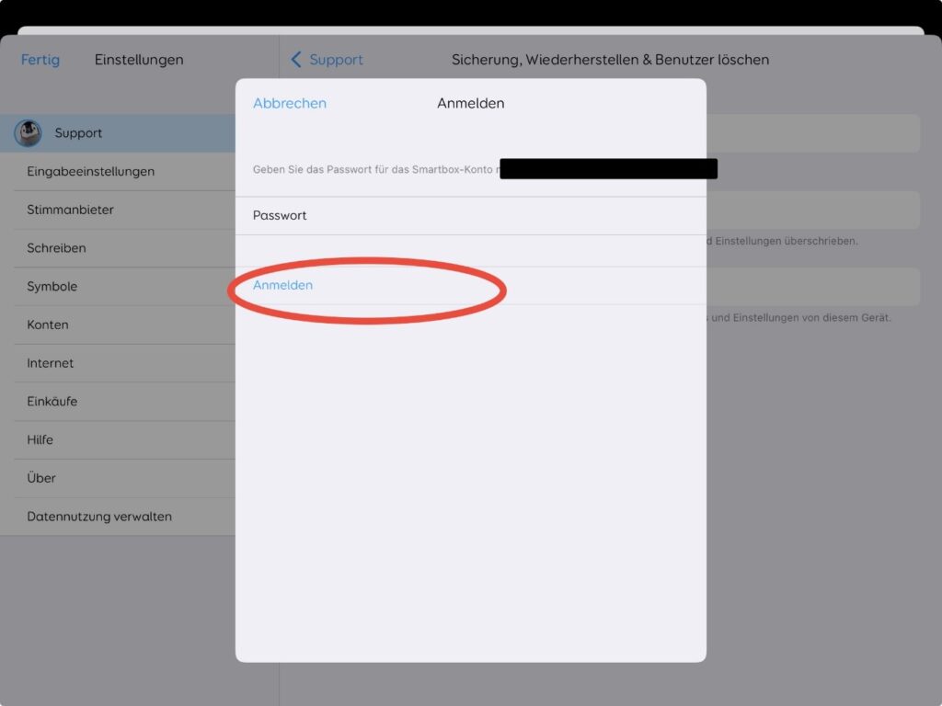The height and width of the screenshot is (706, 942).
Task: Open the Hilfe section
Action: tap(40, 440)
